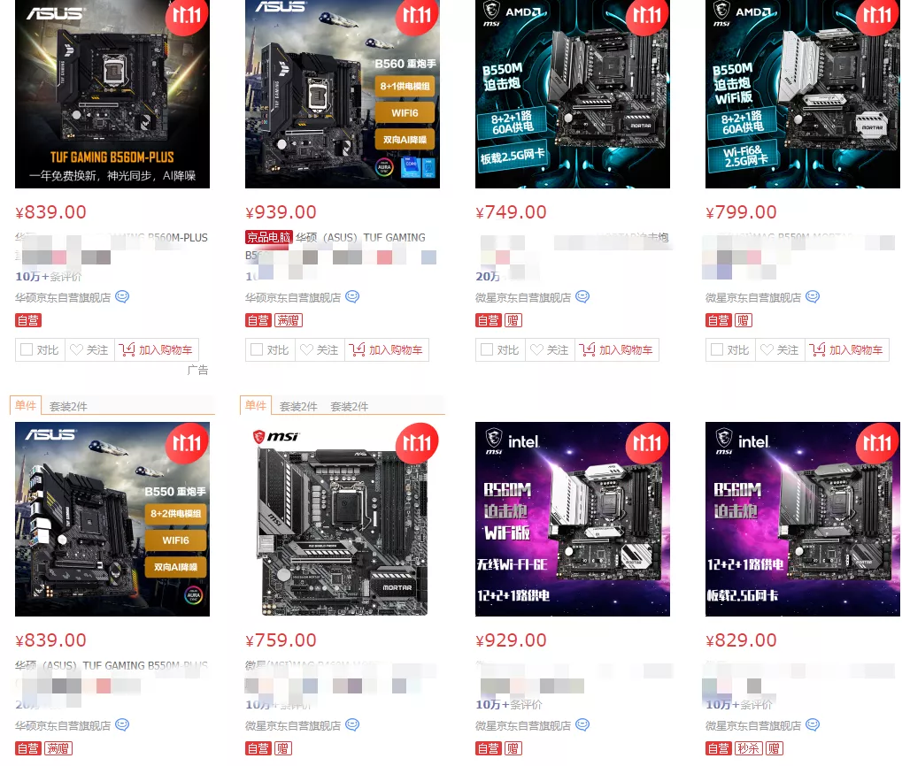Click ¥929.00 B560M 迫击炮 WiFi image

573,519
